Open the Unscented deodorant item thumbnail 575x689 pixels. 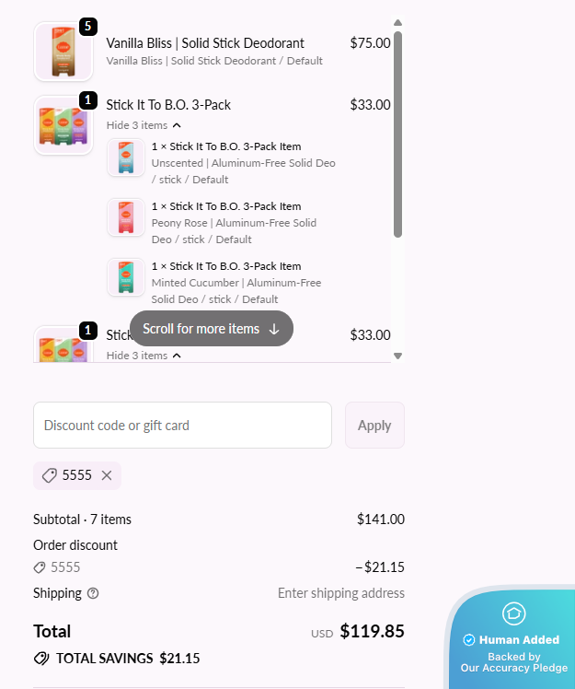pyautogui.click(x=126, y=157)
